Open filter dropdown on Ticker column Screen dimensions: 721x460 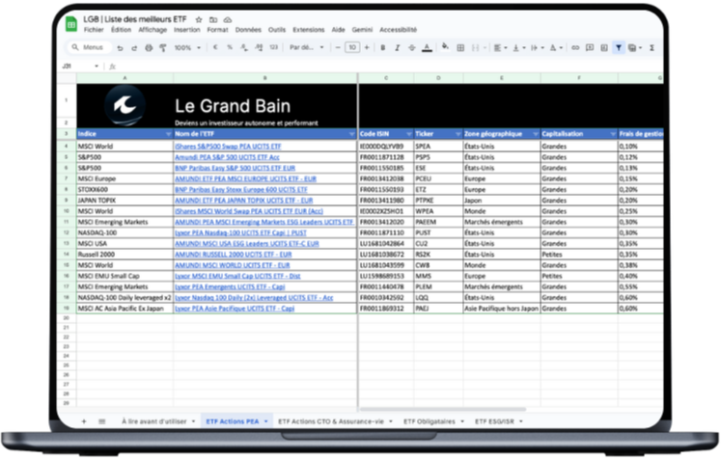pyautogui.click(x=458, y=134)
